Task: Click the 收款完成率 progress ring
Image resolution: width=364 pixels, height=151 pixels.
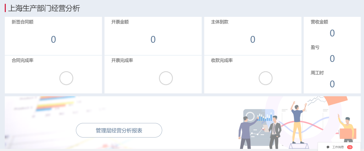Action: (266, 78)
